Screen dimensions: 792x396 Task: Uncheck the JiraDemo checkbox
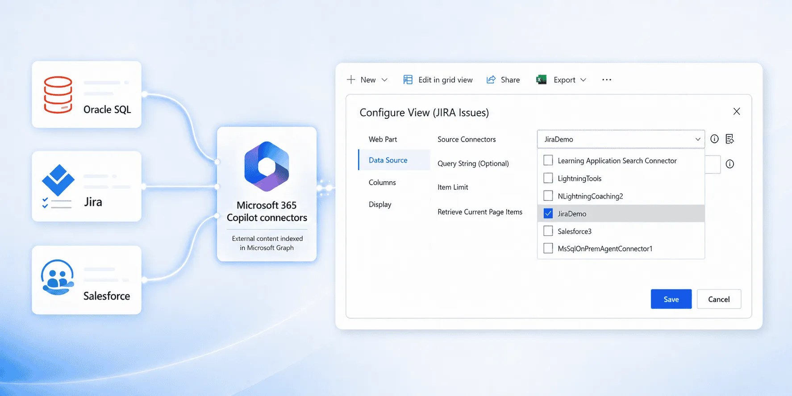click(x=548, y=213)
